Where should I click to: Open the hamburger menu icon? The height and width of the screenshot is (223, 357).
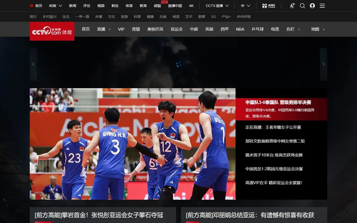pos(322,6)
